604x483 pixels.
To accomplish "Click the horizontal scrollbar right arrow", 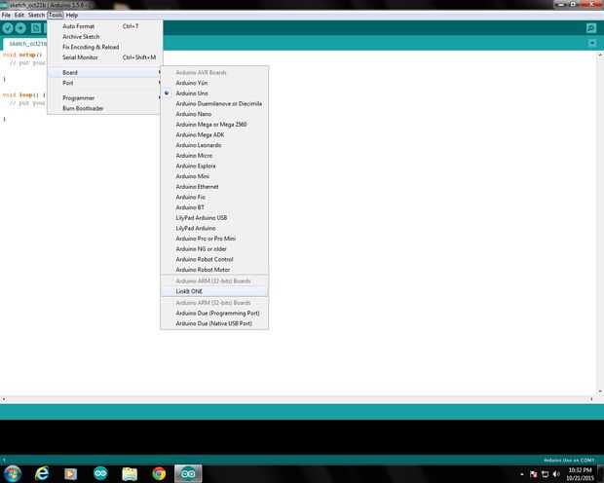I will (591, 399).
